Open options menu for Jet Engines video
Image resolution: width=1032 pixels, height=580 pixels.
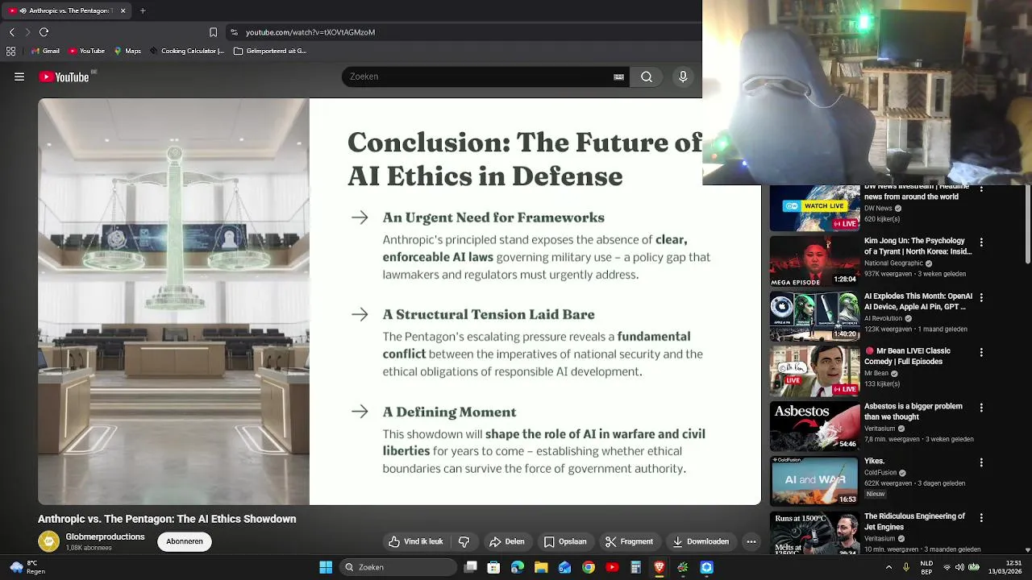coord(981,519)
